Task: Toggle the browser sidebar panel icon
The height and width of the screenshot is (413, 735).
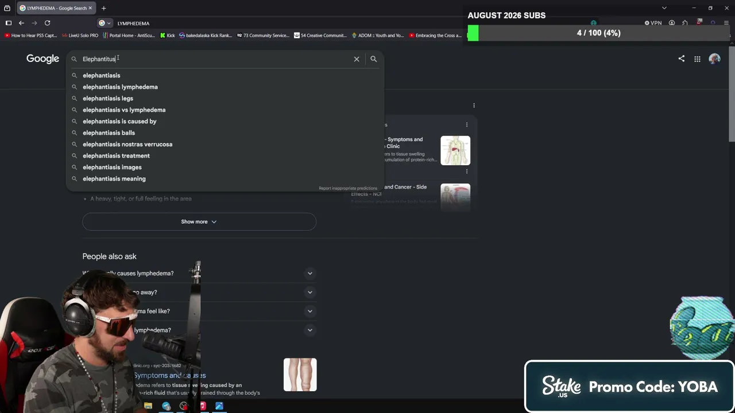Action: [x=9, y=23]
